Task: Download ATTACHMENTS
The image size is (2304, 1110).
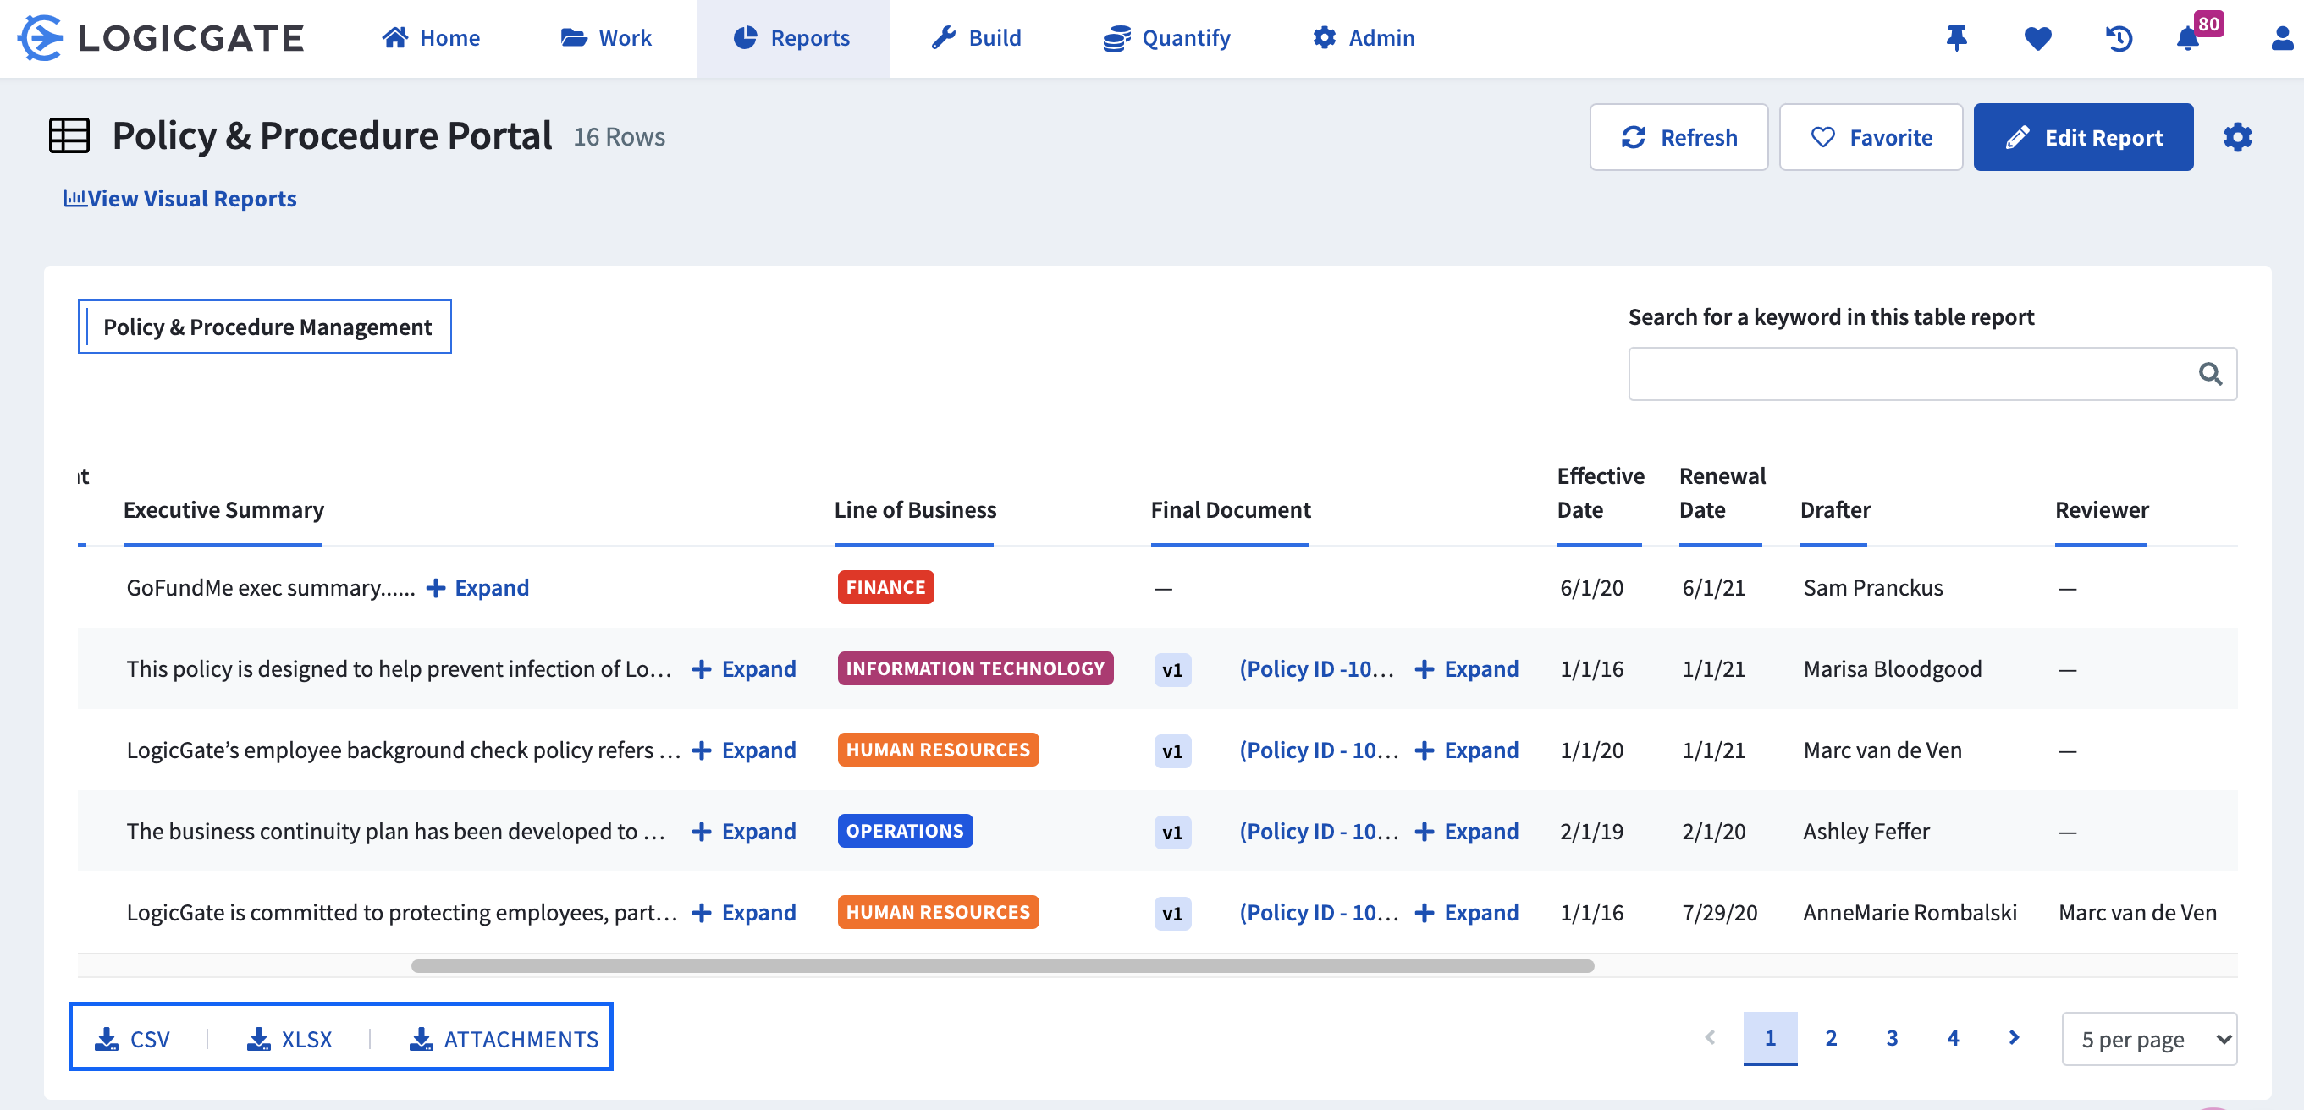Action: (x=504, y=1038)
